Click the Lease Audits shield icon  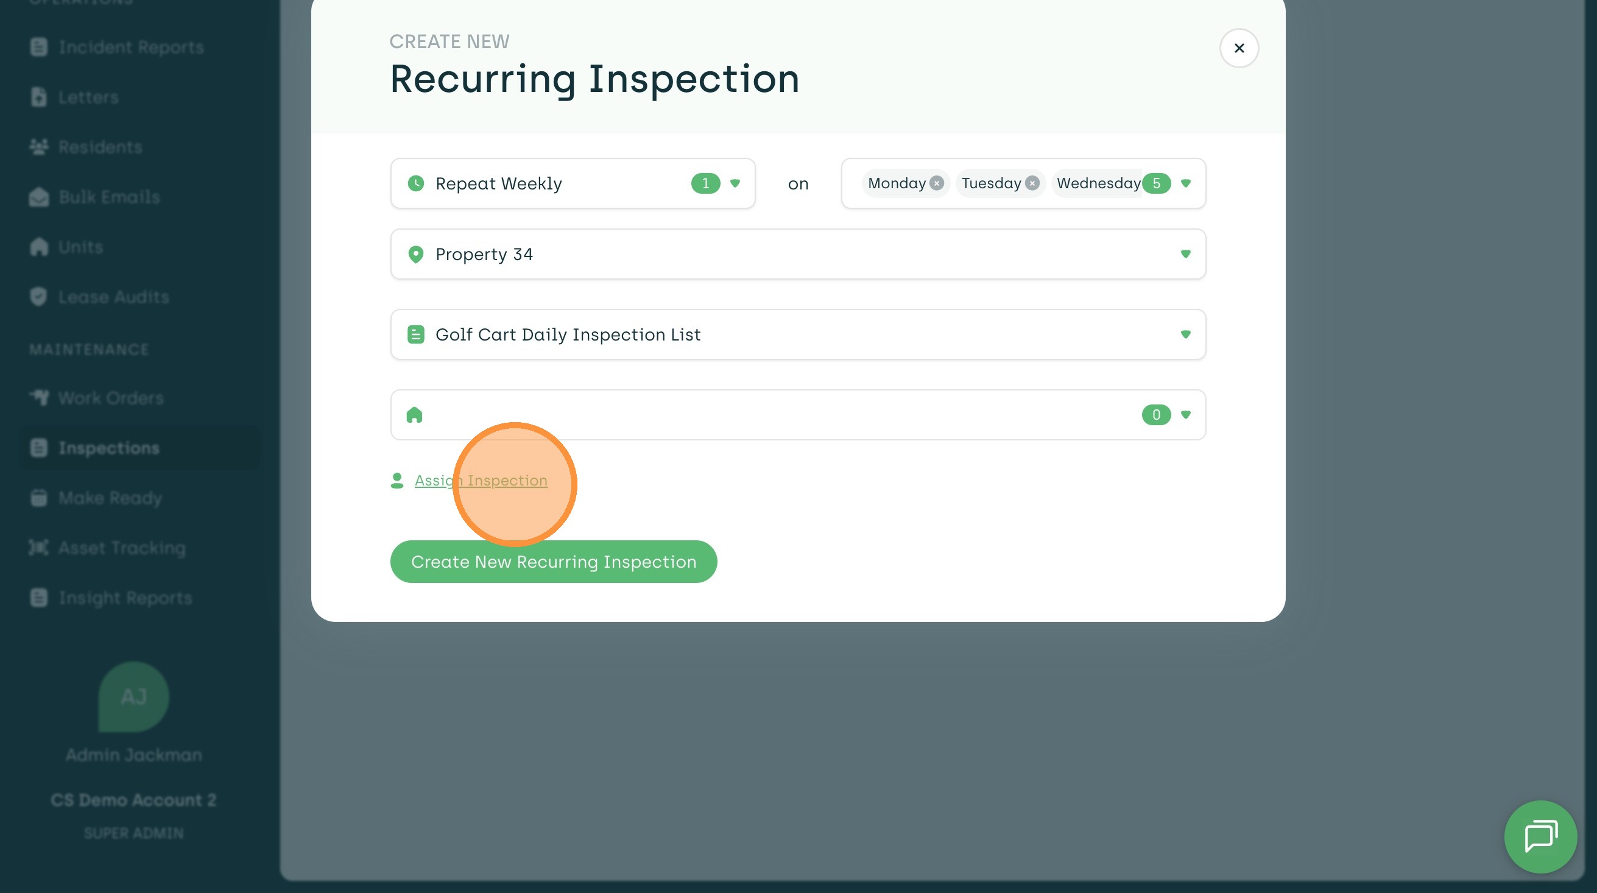pyautogui.click(x=38, y=297)
